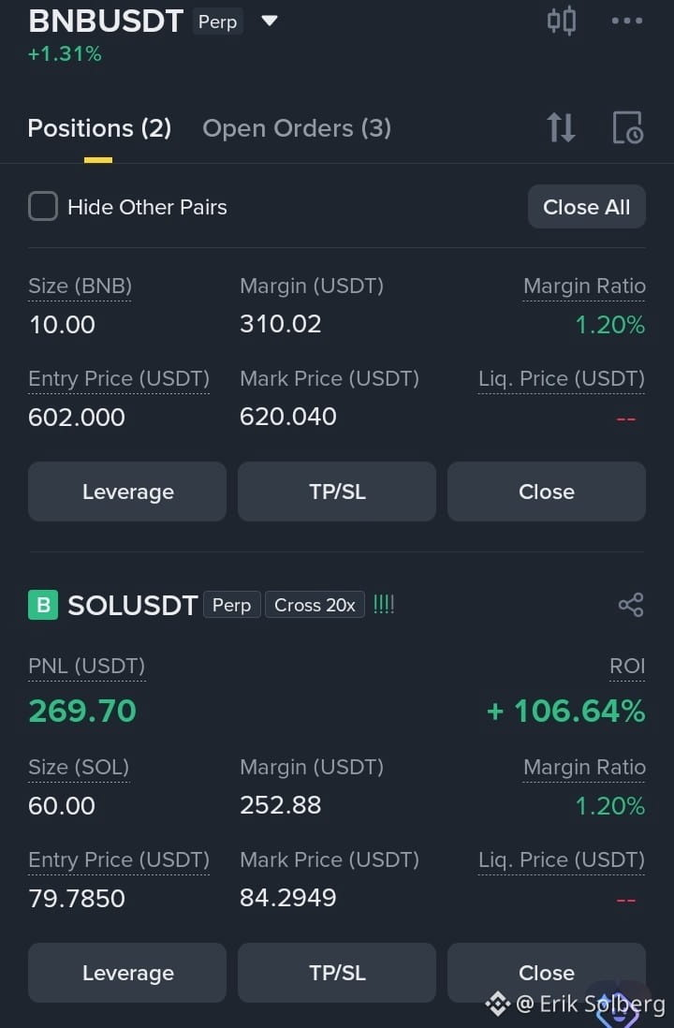
Task: Open TP/SL for the BNB position
Action: pos(337,492)
